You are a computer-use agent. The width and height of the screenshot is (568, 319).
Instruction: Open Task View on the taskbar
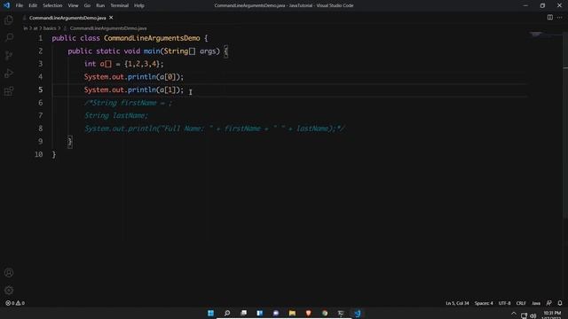(x=244, y=313)
